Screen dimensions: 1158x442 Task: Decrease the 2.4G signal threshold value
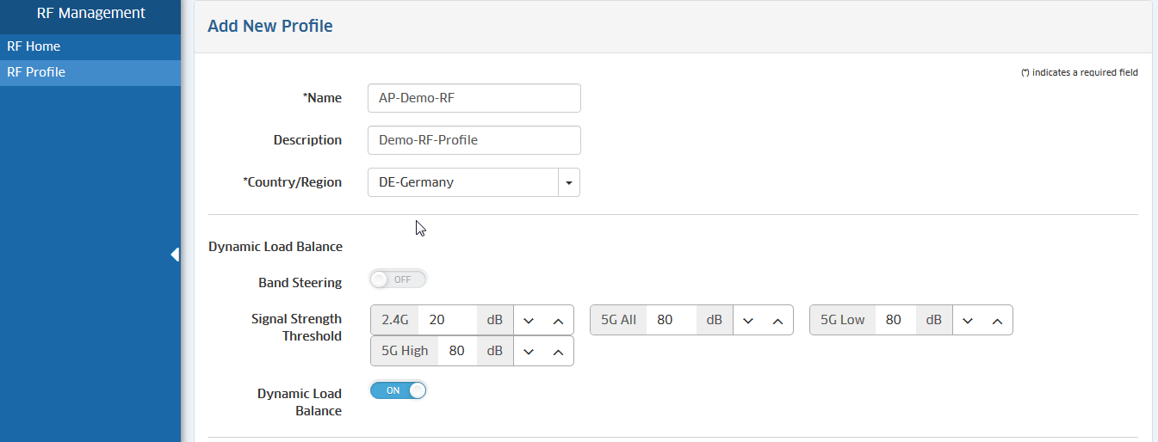(x=529, y=321)
